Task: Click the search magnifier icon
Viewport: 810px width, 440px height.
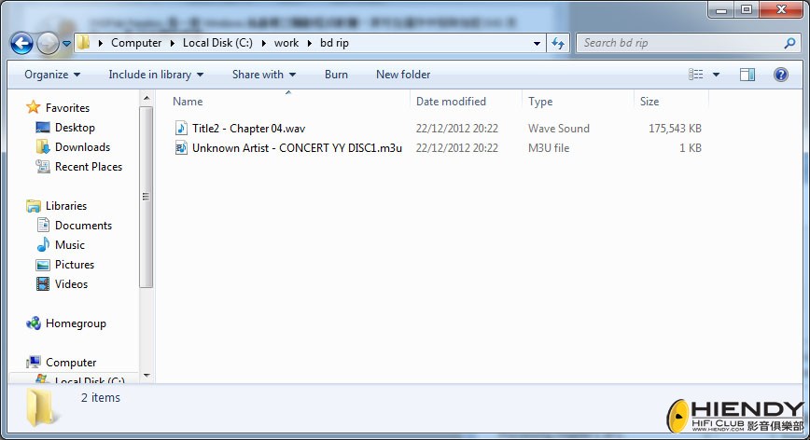Action: tap(789, 43)
